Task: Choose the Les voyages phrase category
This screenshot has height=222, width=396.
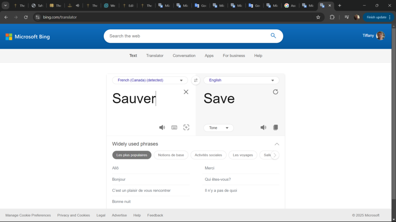Action: coord(243,155)
